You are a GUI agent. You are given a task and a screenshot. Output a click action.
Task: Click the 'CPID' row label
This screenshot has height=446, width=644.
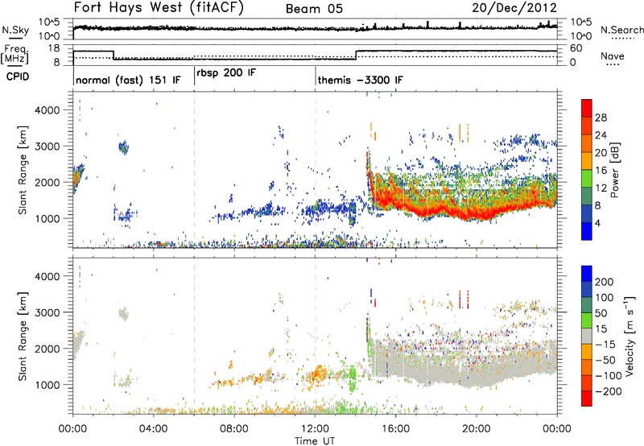[x=18, y=76]
